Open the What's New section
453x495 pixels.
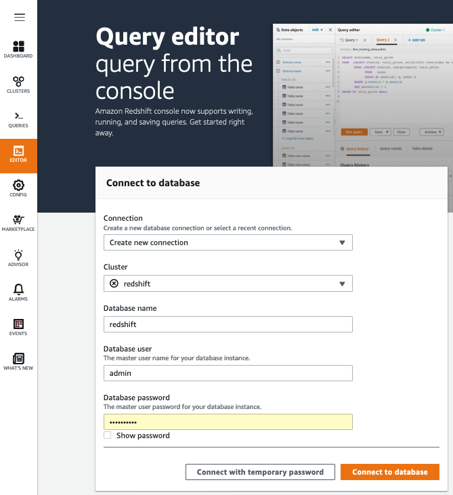point(19,362)
